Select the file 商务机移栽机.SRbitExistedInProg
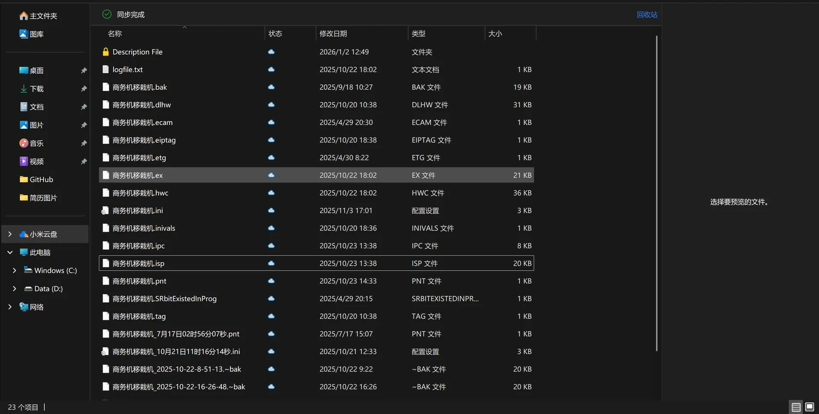The height and width of the screenshot is (414, 819). (317, 298)
